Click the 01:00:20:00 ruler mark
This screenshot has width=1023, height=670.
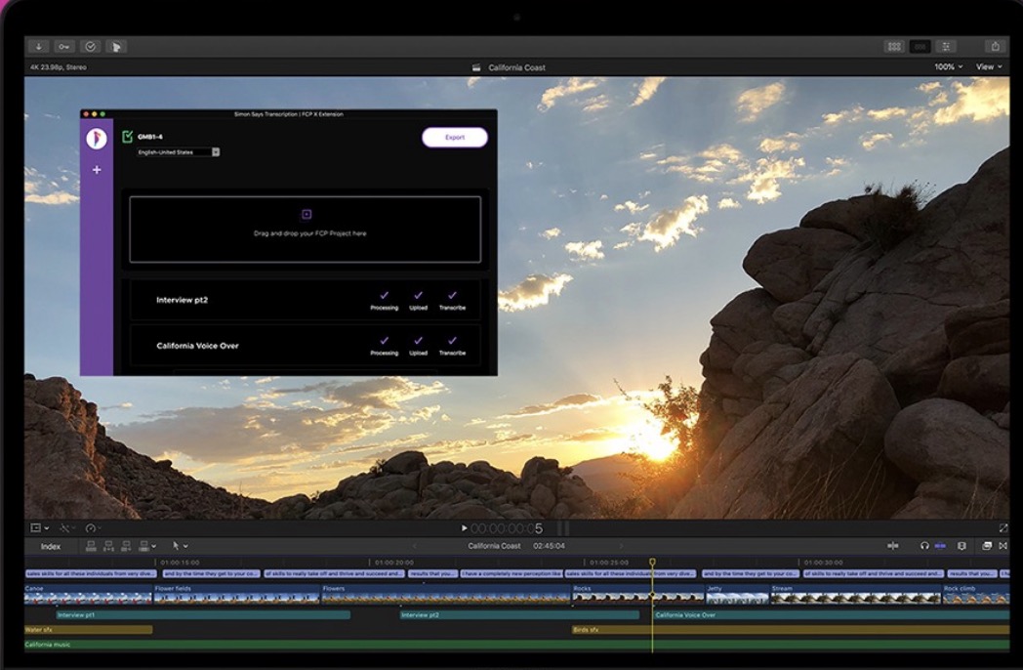pyautogui.click(x=393, y=563)
